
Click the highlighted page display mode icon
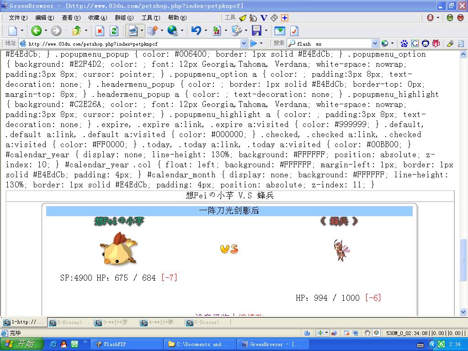tap(133, 31)
